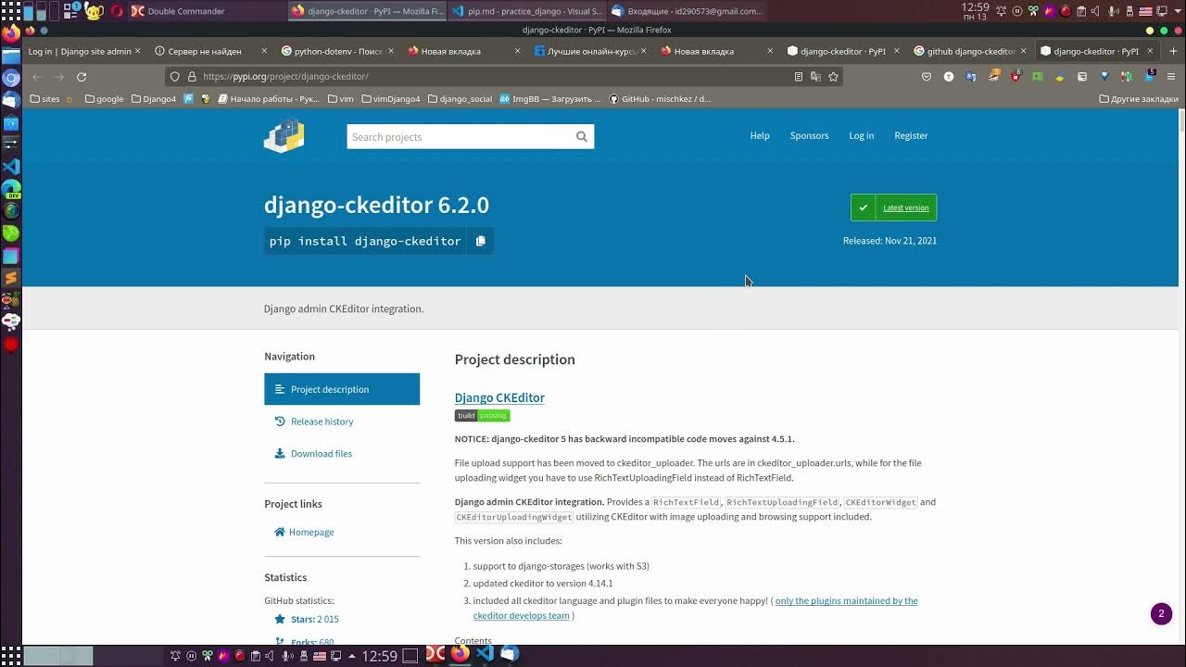The image size is (1186, 667).
Task: Open Sublime Text in the dock
Action: pos(11,278)
